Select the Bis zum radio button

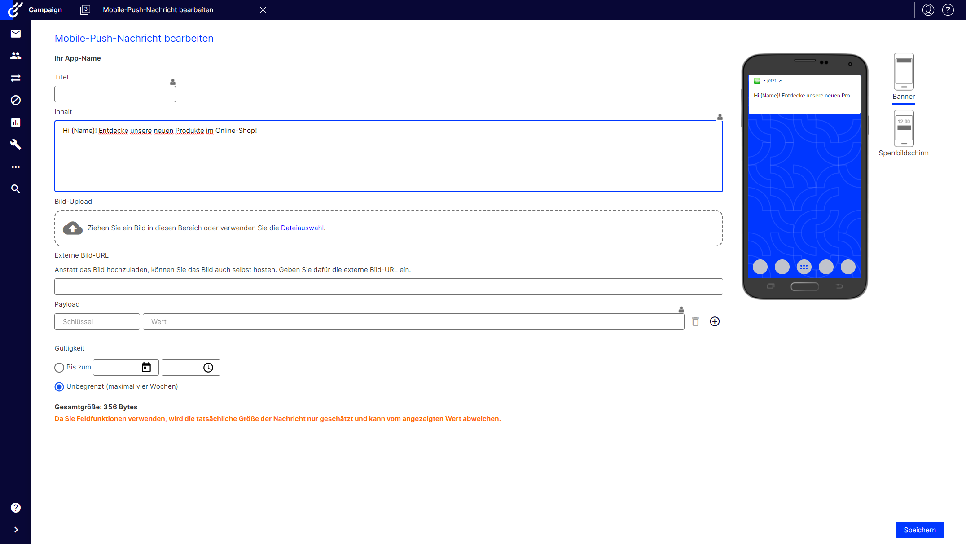(59, 367)
